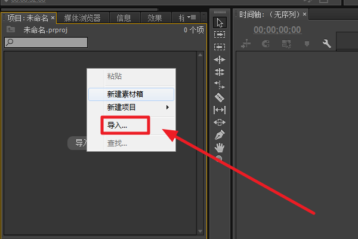
Task: Select the Track Select Backward tool
Action: (x=220, y=47)
